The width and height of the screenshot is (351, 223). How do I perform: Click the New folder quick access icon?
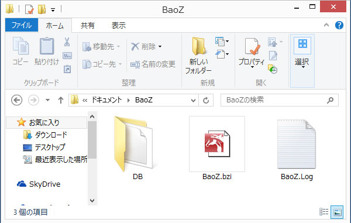coord(42,9)
